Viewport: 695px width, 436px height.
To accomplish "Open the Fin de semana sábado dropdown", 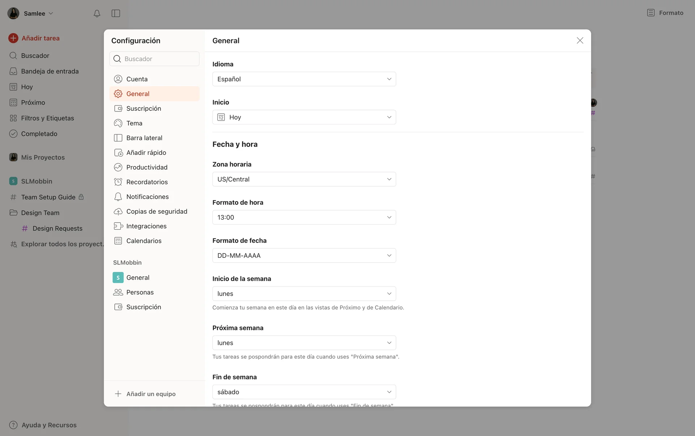I will tap(304, 392).
